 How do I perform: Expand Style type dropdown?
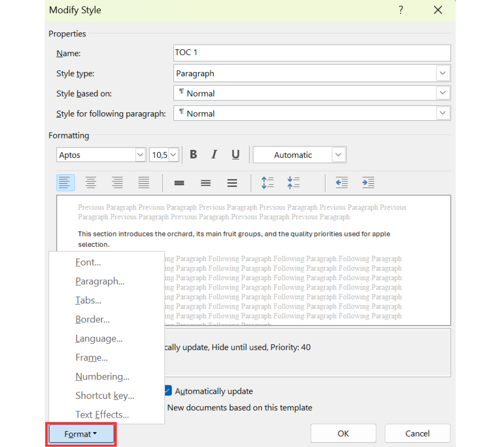[x=443, y=73]
